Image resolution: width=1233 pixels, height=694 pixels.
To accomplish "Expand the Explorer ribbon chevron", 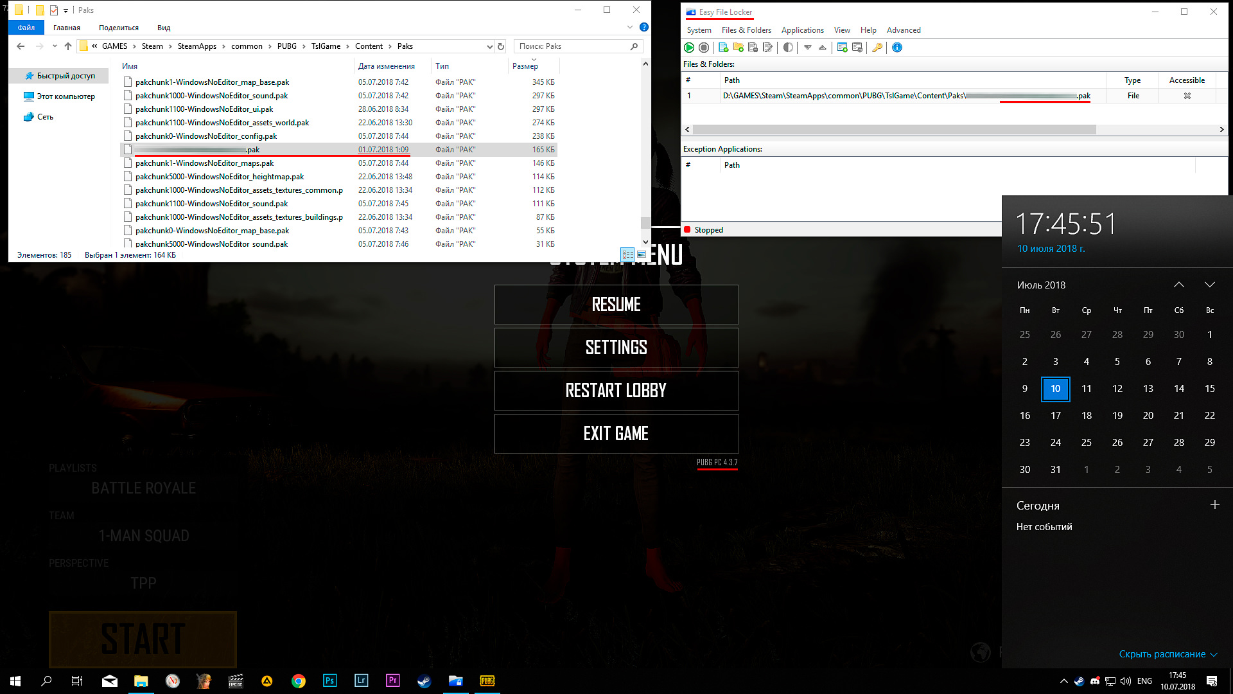I will coord(629,27).
